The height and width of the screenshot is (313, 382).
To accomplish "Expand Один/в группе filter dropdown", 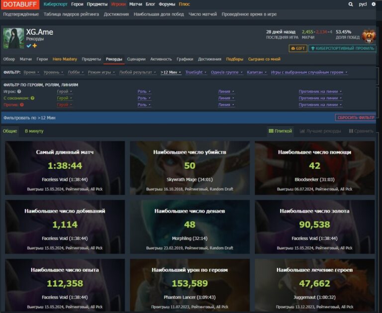I will click(227, 72).
